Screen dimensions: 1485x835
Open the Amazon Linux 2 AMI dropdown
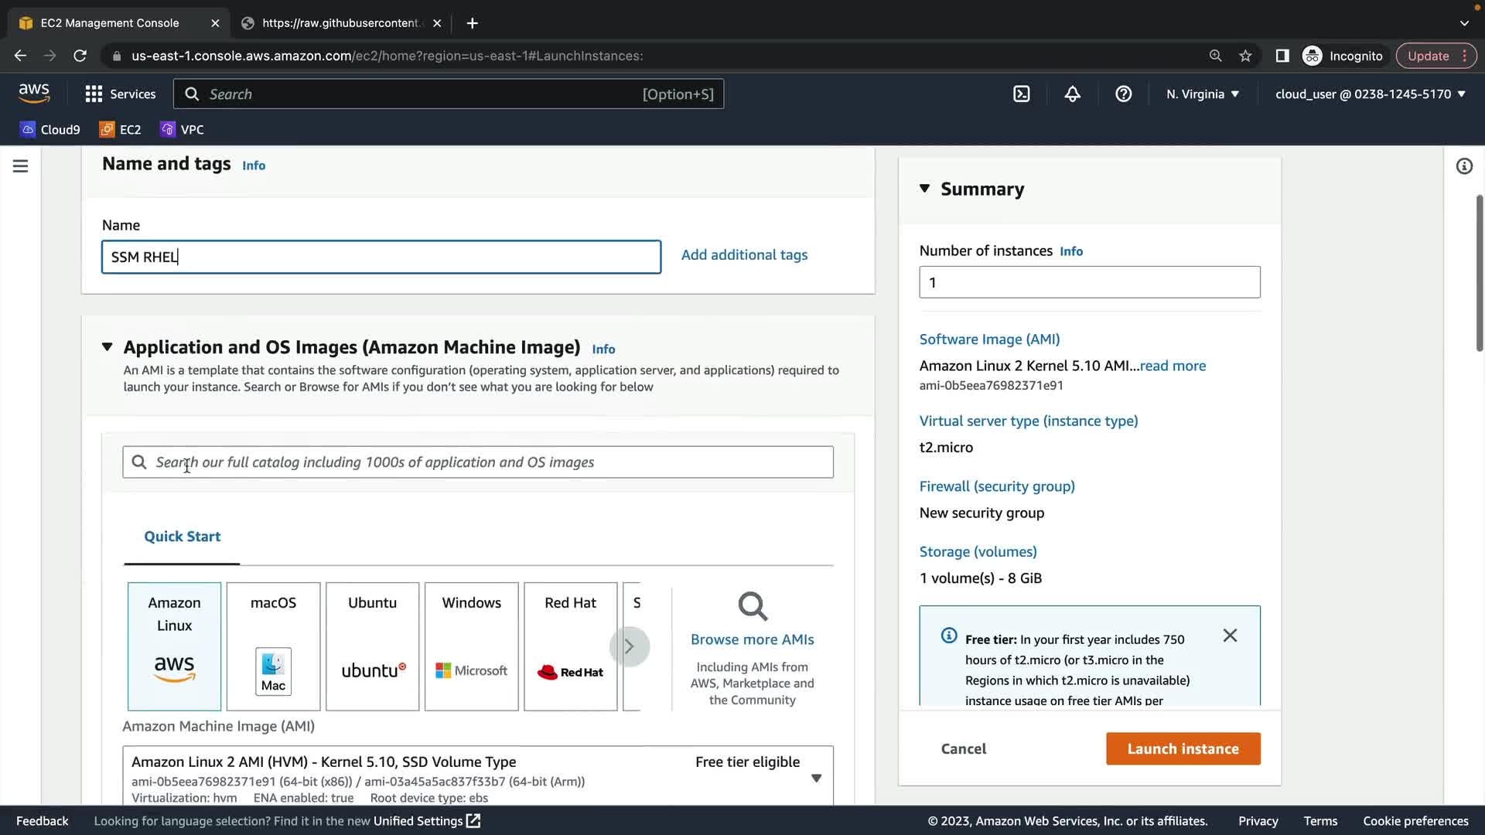[816, 778]
